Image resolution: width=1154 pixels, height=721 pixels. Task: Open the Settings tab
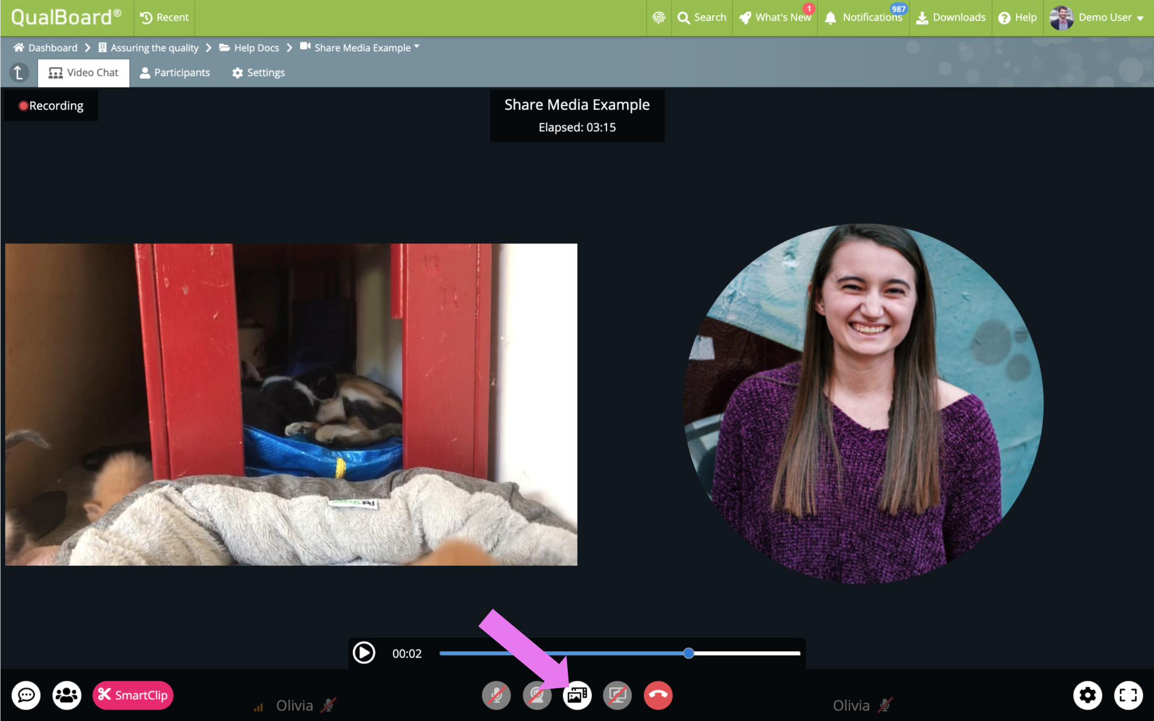click(x=258, y=73)
